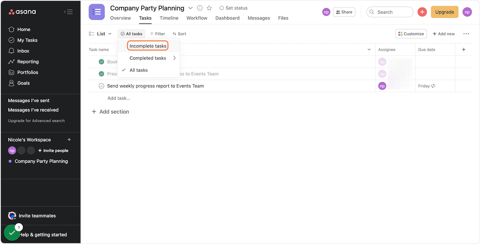
Task: Open Send weekly progress report task name
Action: 156,86
